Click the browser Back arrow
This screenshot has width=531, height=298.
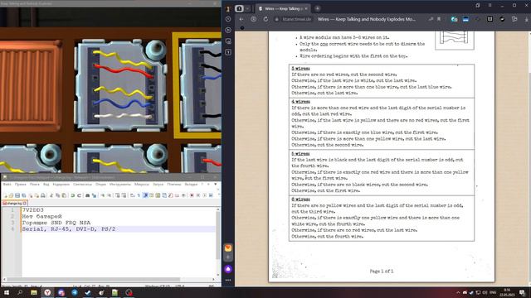click(x=241, y=19)
